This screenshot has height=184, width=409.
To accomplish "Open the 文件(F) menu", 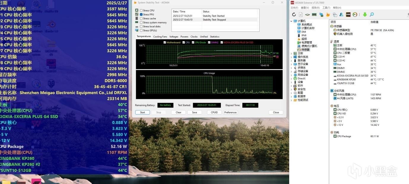I will [x=295, y=8].
